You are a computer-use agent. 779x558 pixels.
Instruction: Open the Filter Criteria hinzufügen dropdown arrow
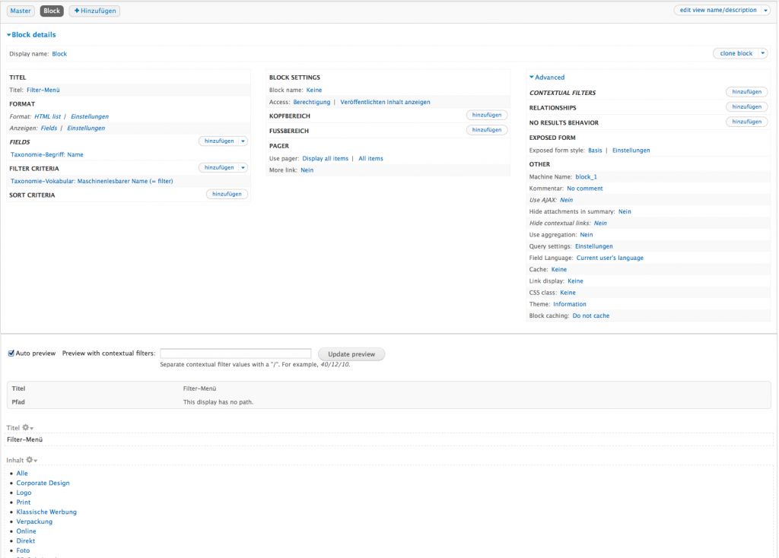tap(243, 167)
